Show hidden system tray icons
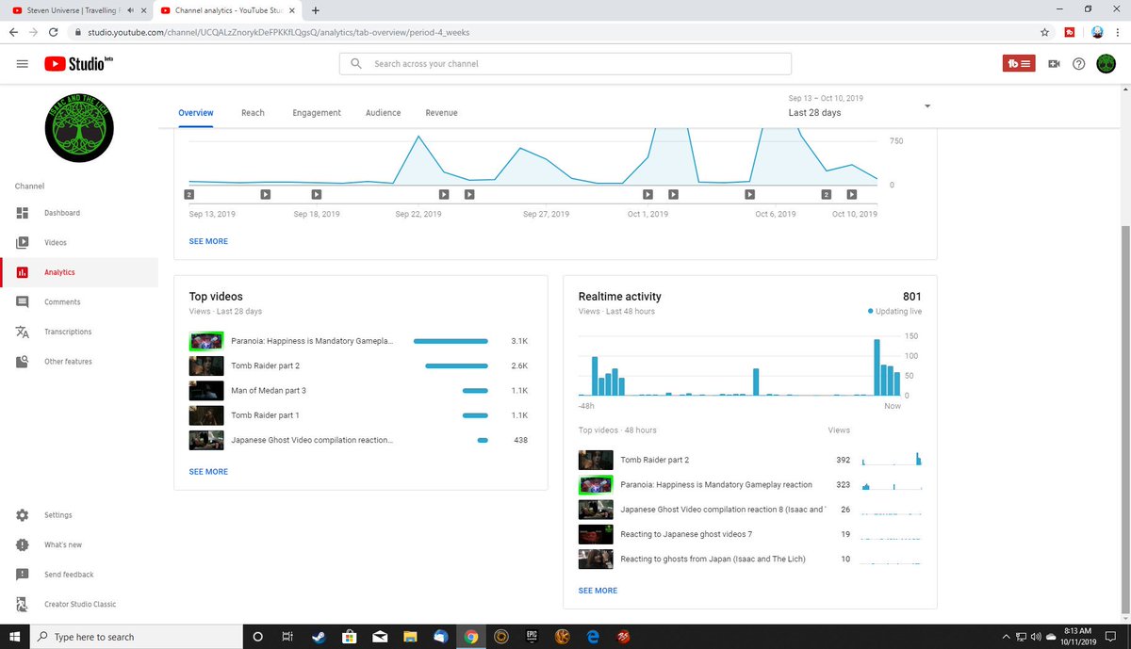The width and height of the screenshot is (1131, 649). pyautogui.click(x=1006, y=637)
